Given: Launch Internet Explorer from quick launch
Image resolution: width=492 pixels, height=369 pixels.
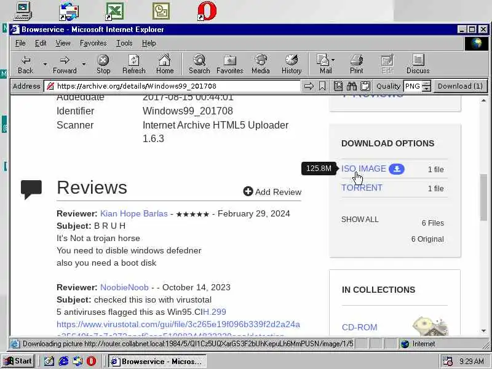Looking at the screenshot, I should pos(64,361).
